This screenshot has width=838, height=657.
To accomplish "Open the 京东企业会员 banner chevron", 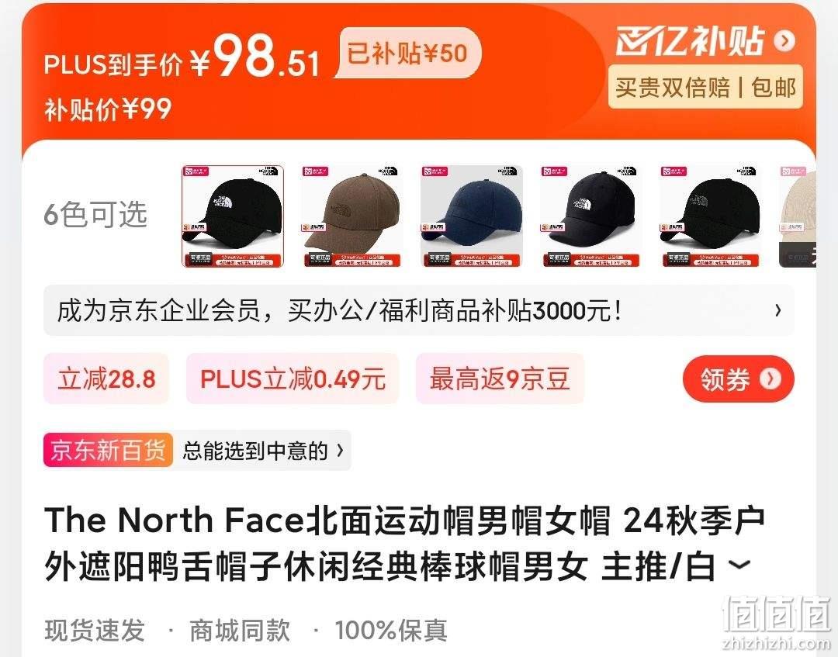I will [778, 310].
